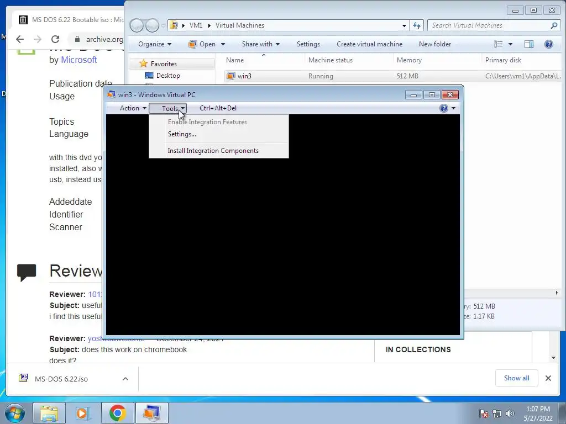Expand the Open button dropdown arrow
The width and height of the screenshot is (566, 424).
coord(223,44)
